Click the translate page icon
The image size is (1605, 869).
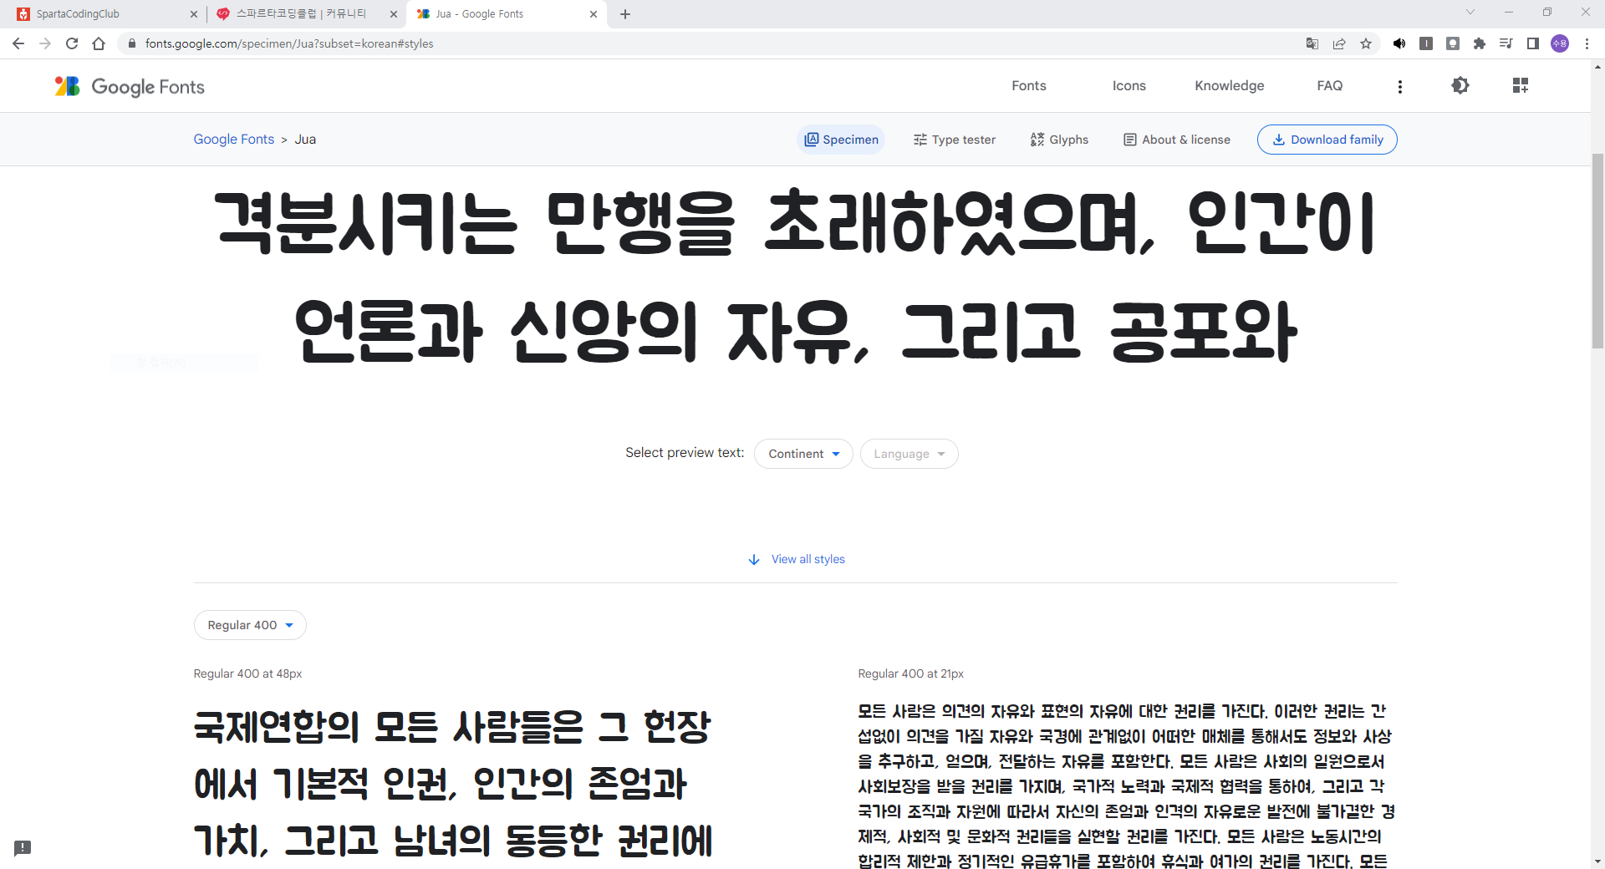[1312, 43]
